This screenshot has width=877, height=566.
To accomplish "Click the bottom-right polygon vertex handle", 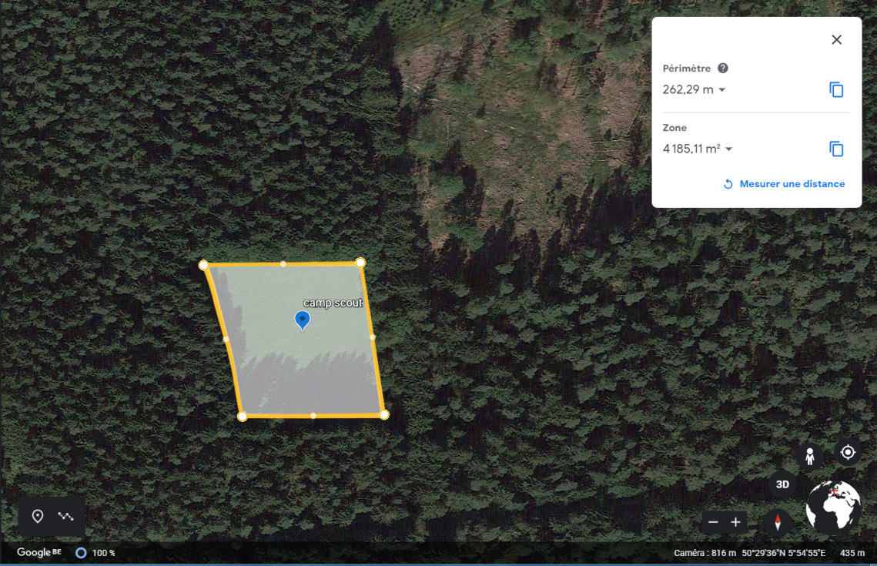I will coord(384,414).
